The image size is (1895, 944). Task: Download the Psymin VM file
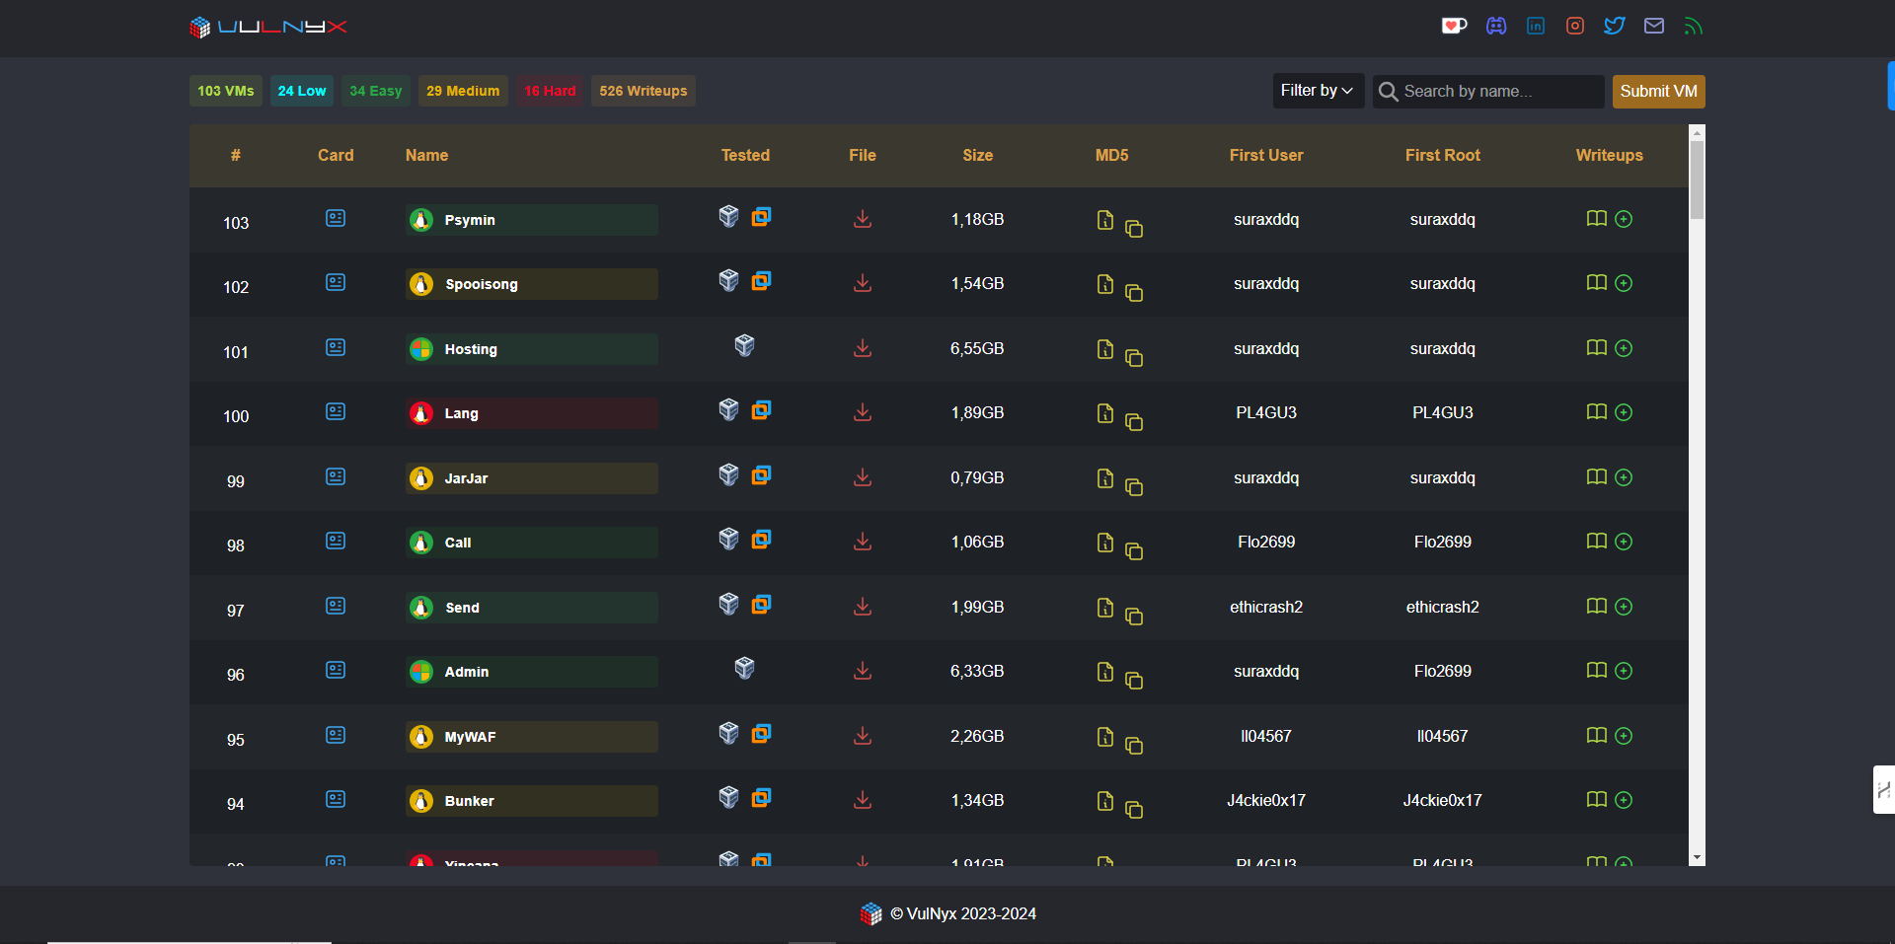[x=863, y=219]
